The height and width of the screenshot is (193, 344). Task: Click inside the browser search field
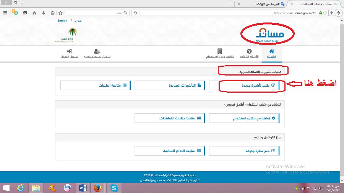[x=97, y=13]
